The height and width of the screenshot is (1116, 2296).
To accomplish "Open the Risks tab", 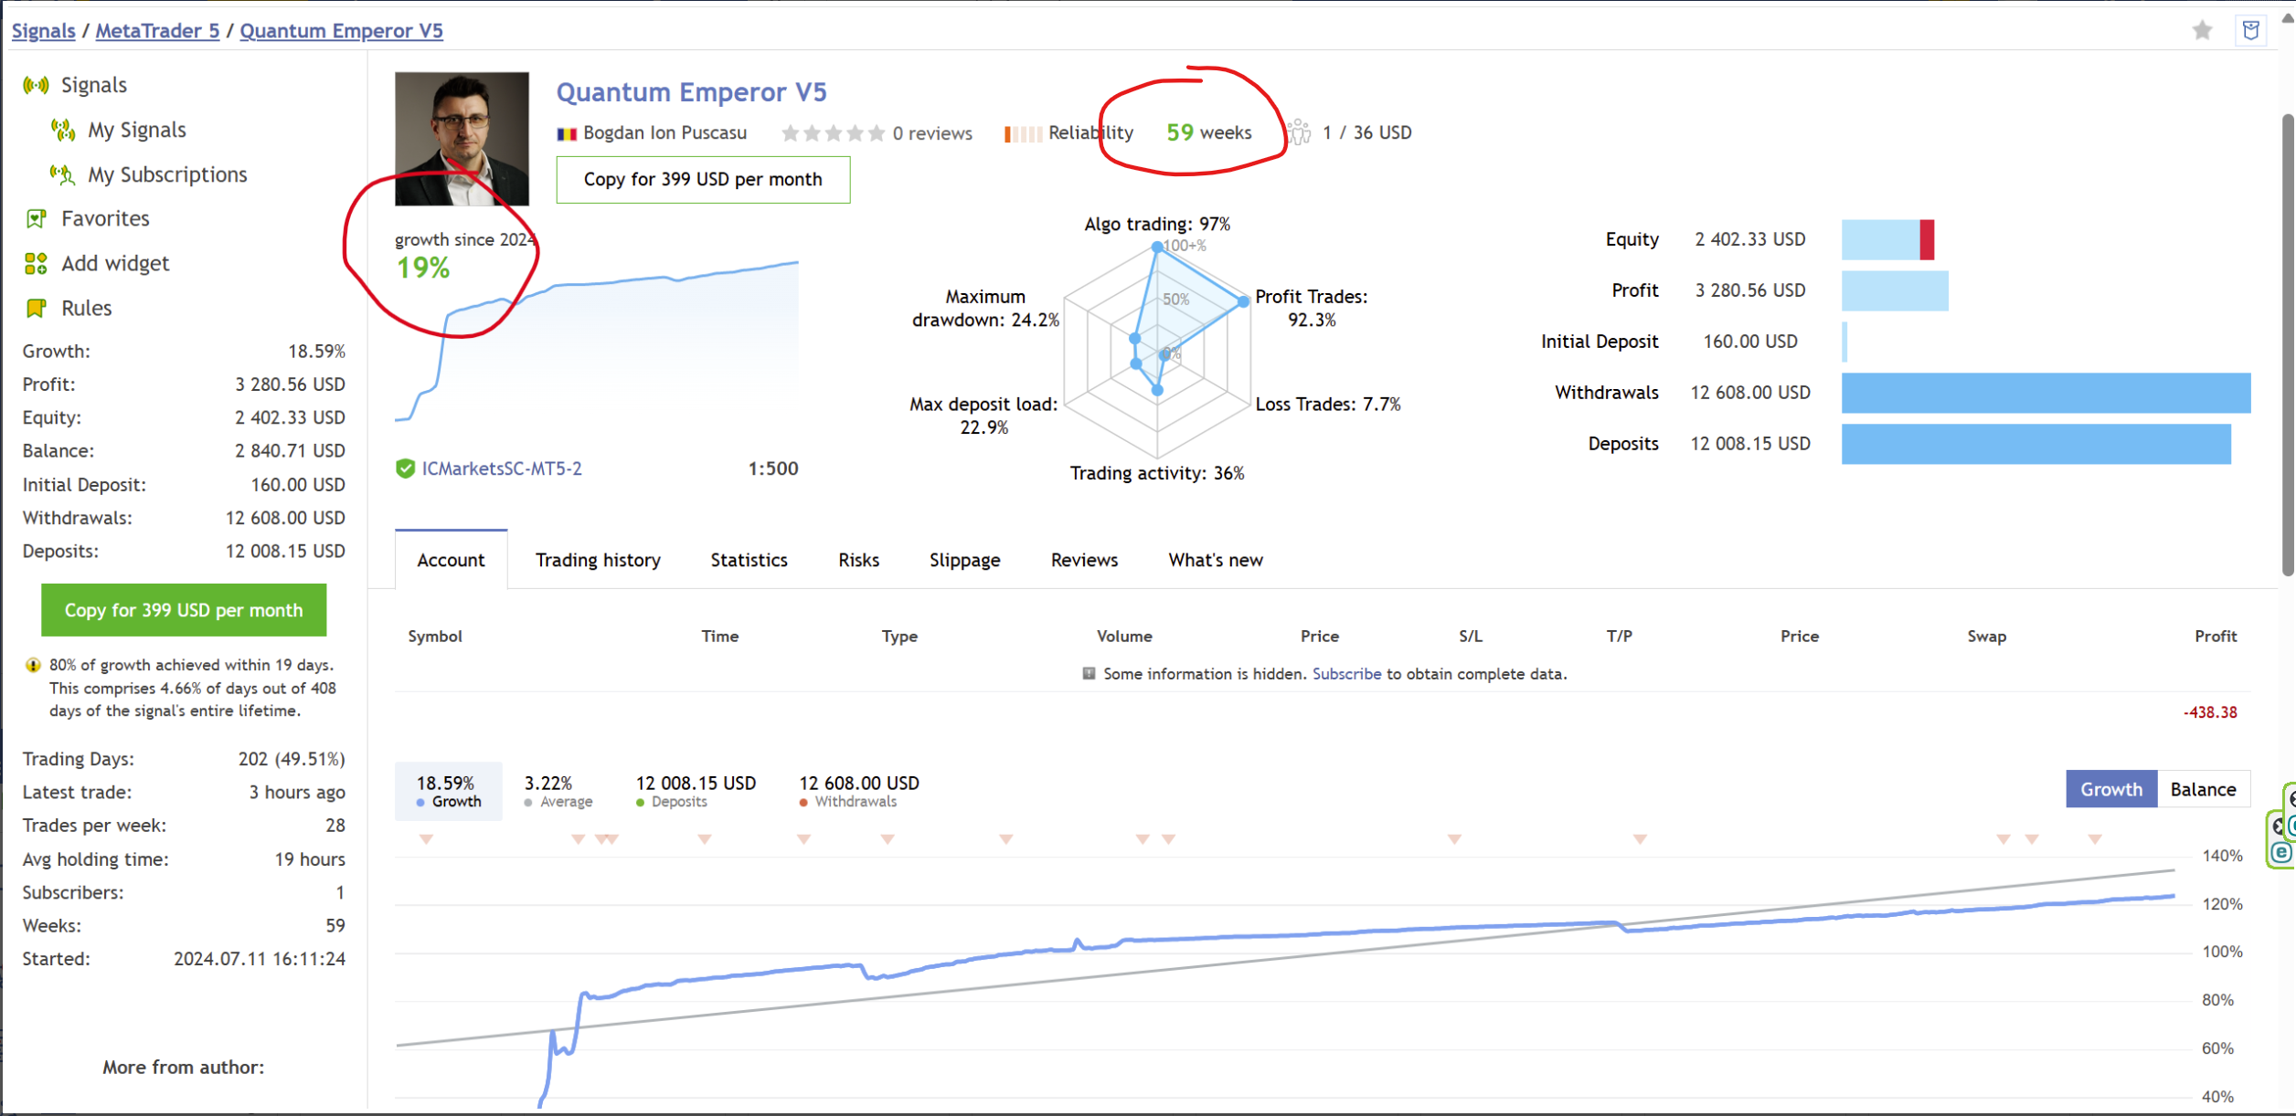I will click(x=858, y=560).
